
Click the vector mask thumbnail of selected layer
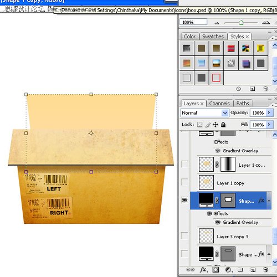[x=228, y=200]
